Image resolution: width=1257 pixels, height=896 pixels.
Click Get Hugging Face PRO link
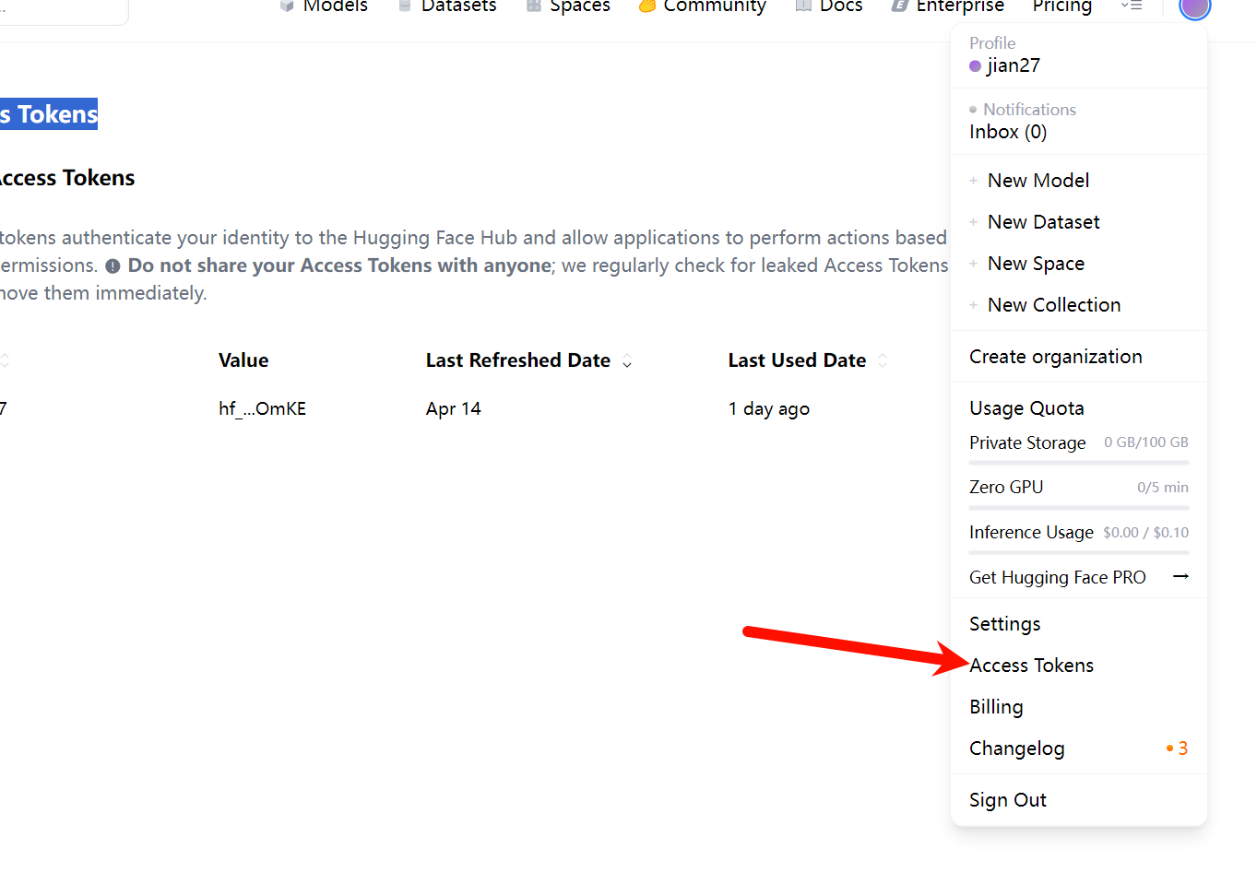(1058, 578)
